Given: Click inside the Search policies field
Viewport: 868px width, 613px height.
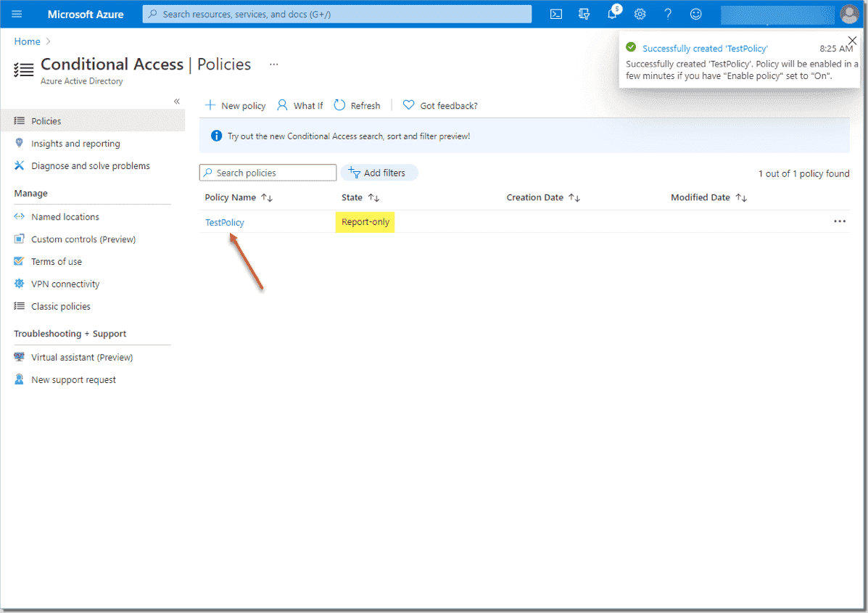Looking at the screenshot, I should (x=268, y=173).
